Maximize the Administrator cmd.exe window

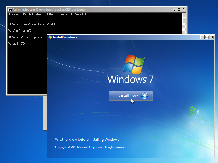(x=179, y=9)
